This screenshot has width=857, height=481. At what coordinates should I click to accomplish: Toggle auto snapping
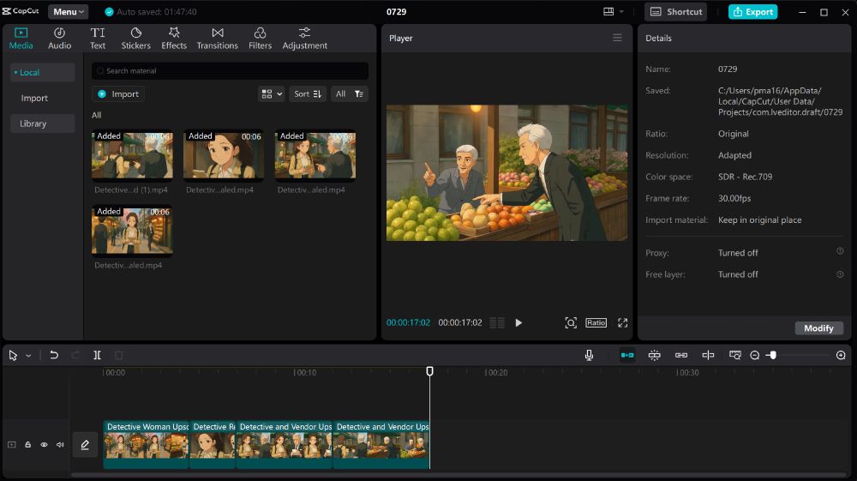point(654,355)
